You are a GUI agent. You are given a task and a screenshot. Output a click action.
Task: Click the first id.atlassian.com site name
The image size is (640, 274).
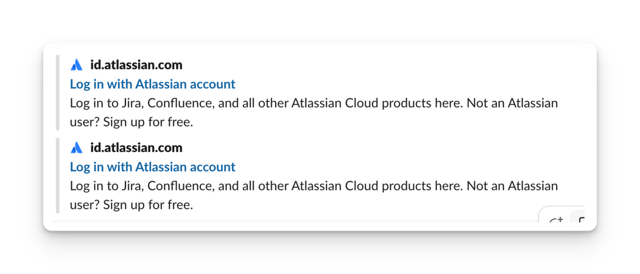[136, 65]
